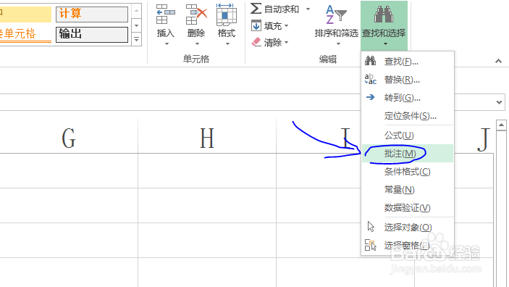
Task: Choose 转到(G)... from the menu
Action: 408,98
